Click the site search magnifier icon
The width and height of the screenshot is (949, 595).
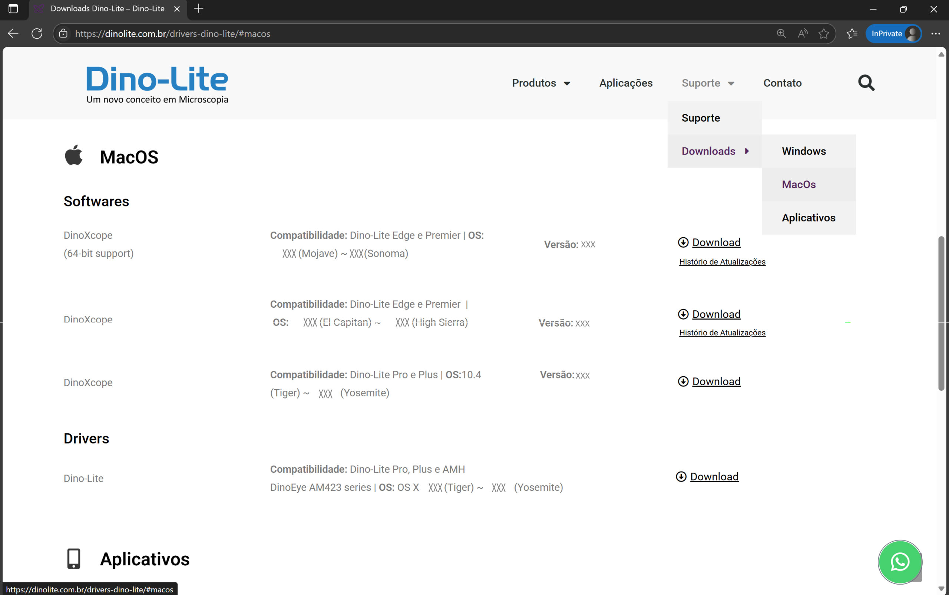(866, 83)
